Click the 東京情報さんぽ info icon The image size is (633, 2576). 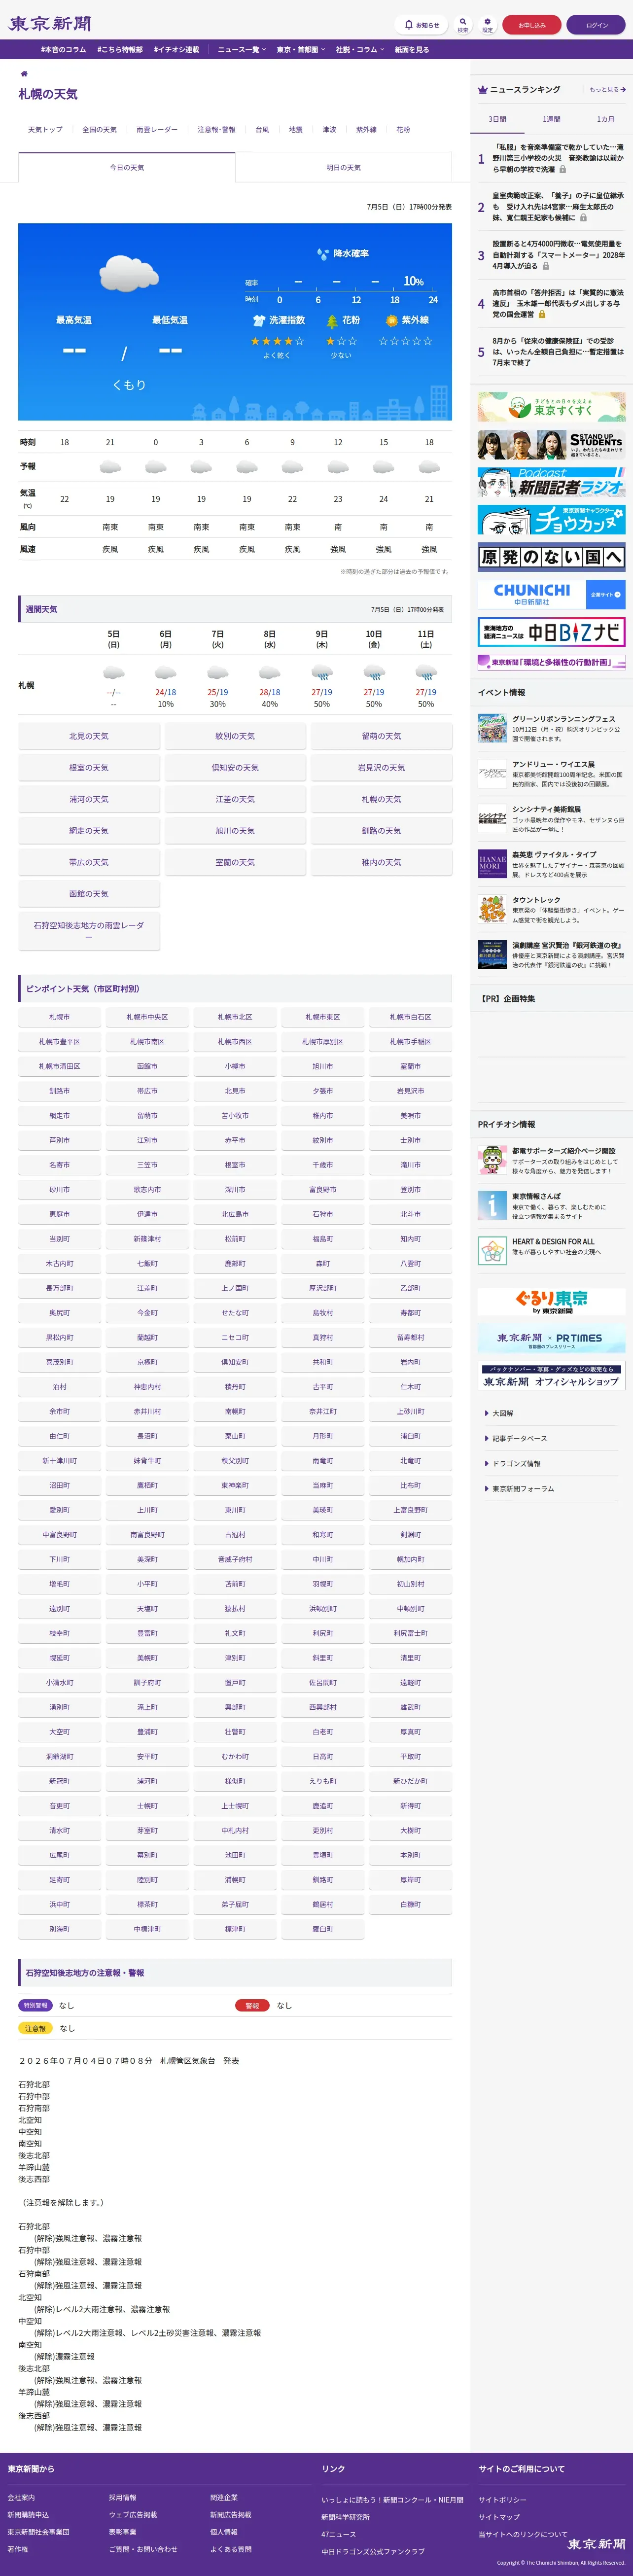pos(492,1205)
